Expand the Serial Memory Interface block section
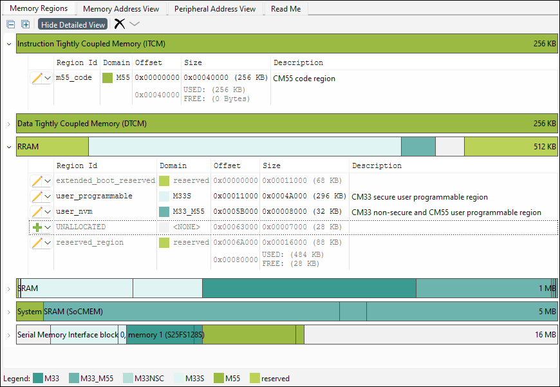 coord(8,335)
